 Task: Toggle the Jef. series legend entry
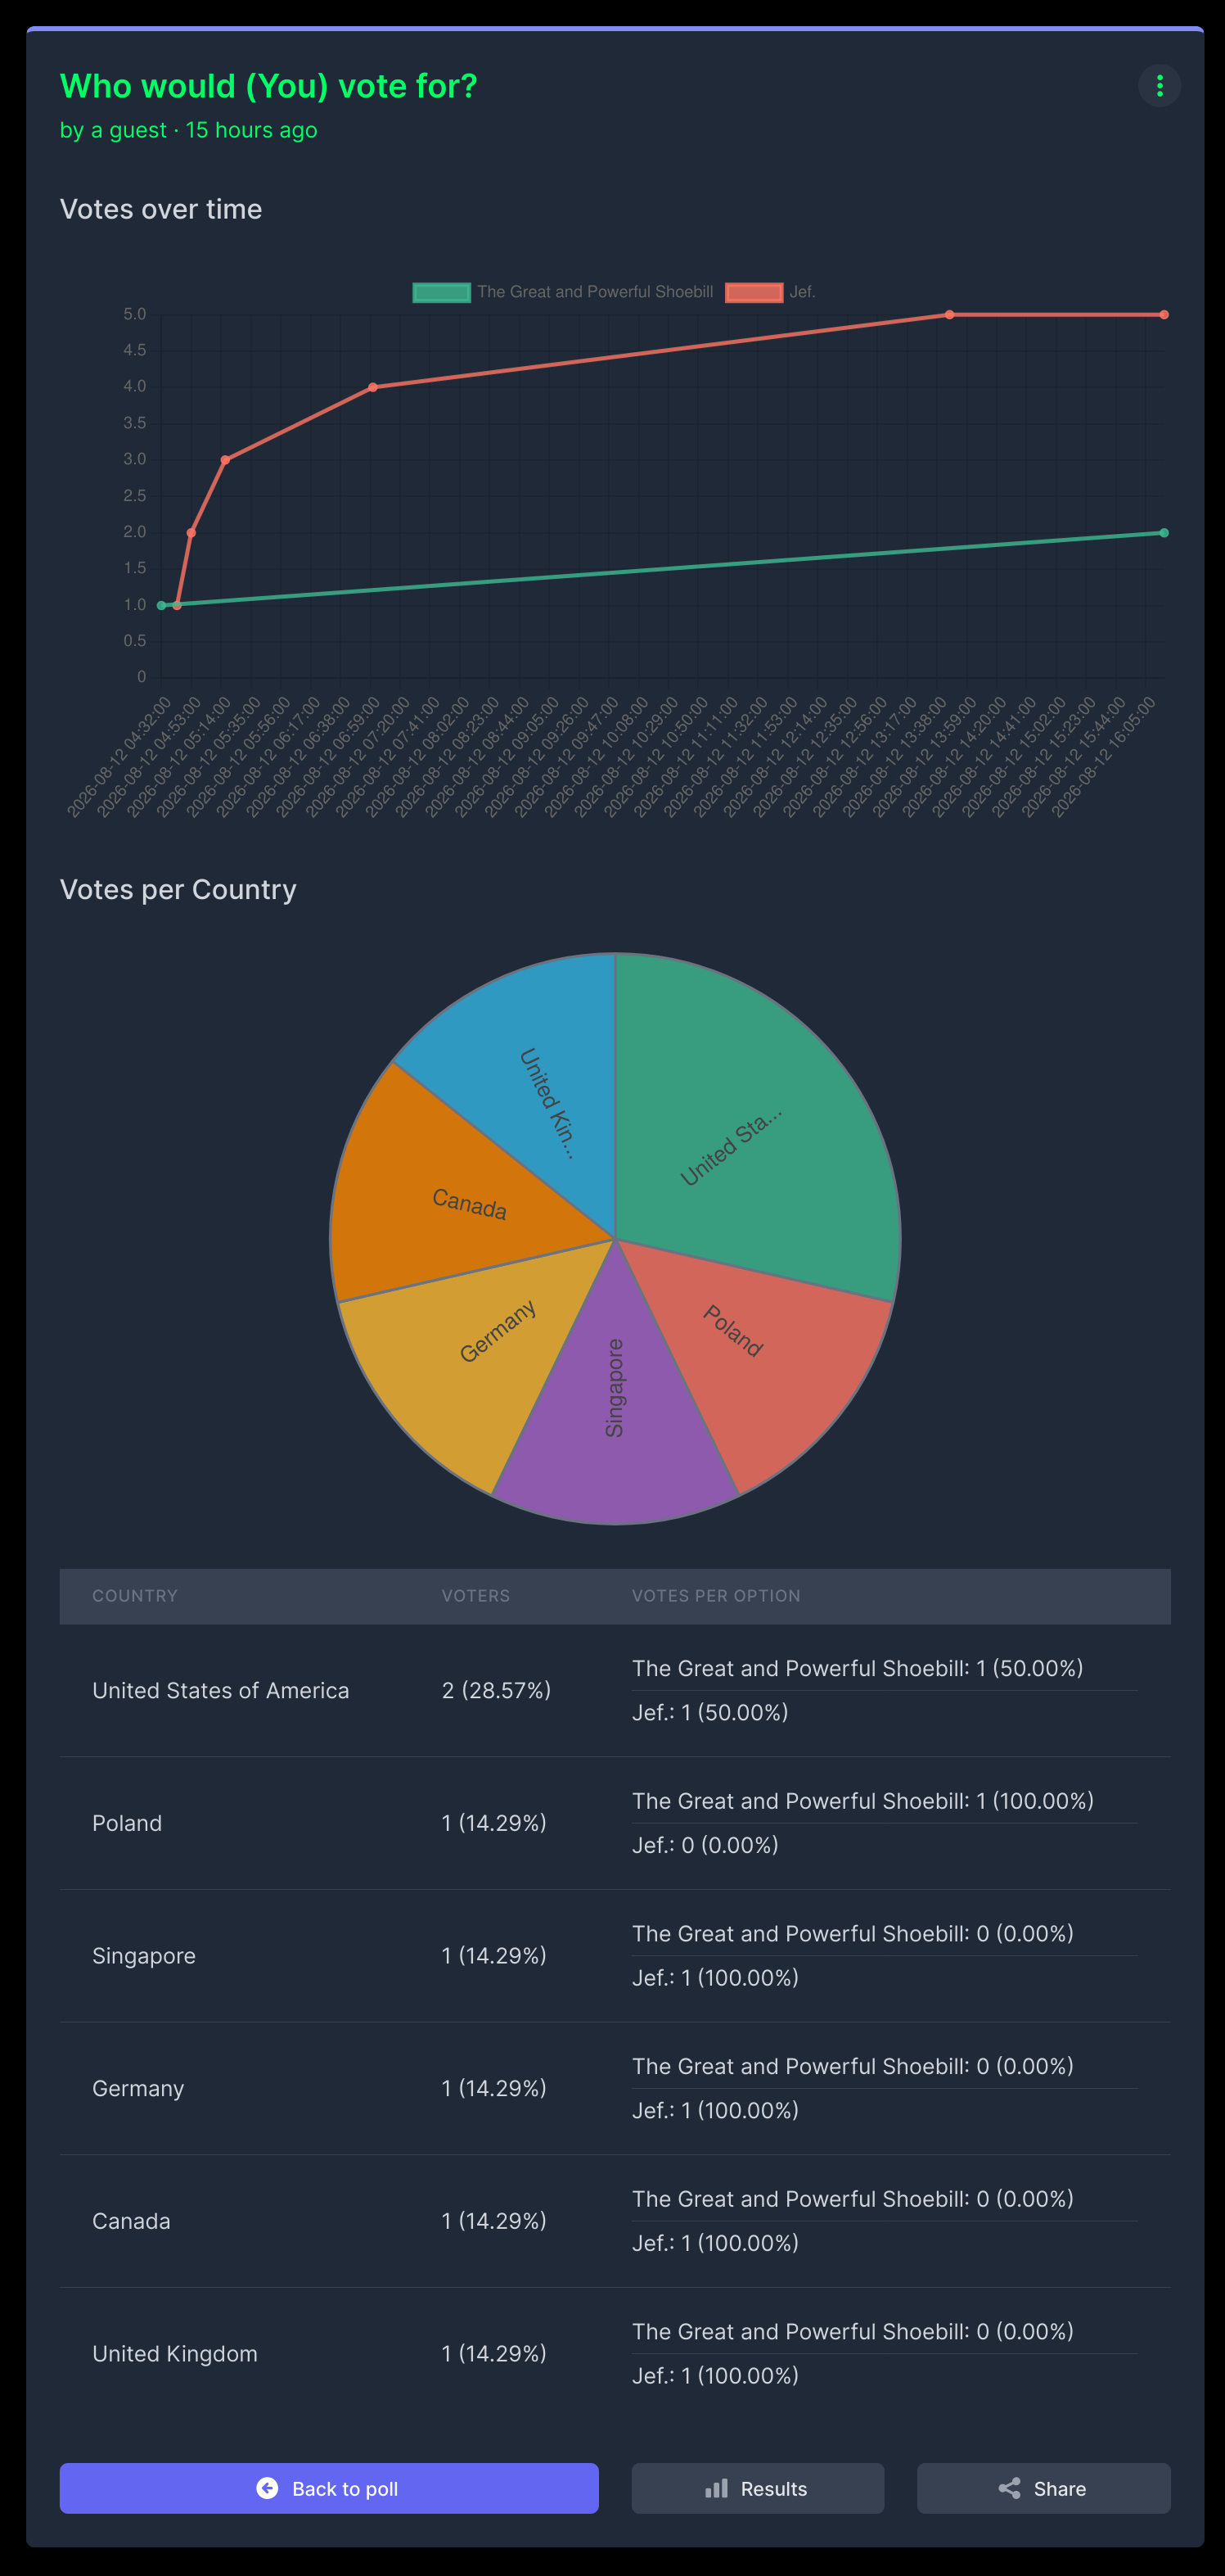click(770, 292)
